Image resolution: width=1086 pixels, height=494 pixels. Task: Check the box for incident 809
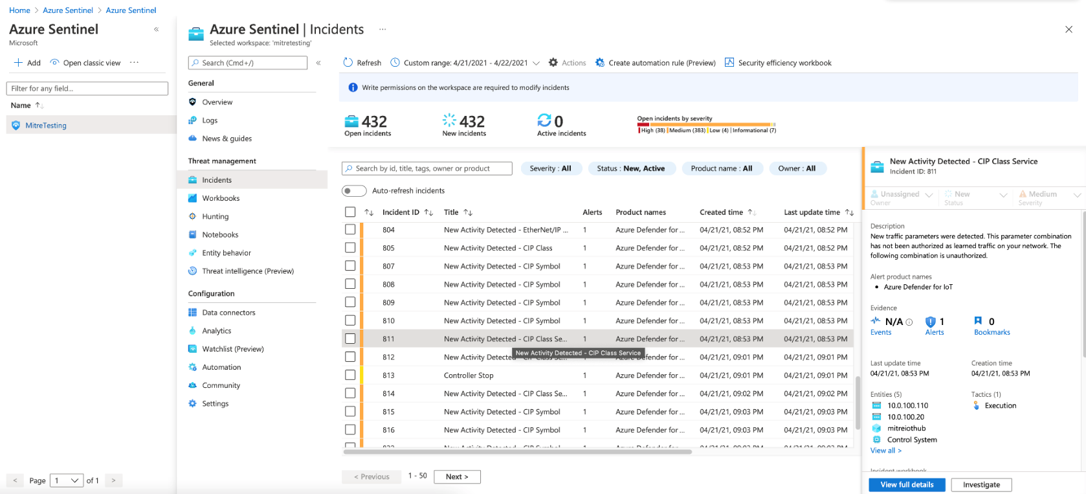(350, 302)
